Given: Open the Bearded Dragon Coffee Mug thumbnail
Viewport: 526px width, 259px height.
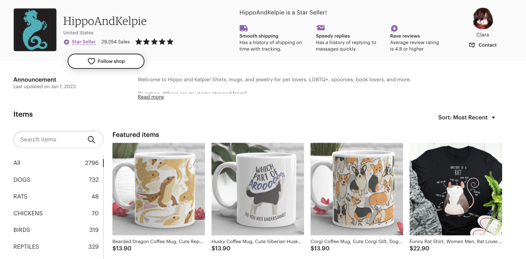Looking at the screenshot, I should 159,189.
